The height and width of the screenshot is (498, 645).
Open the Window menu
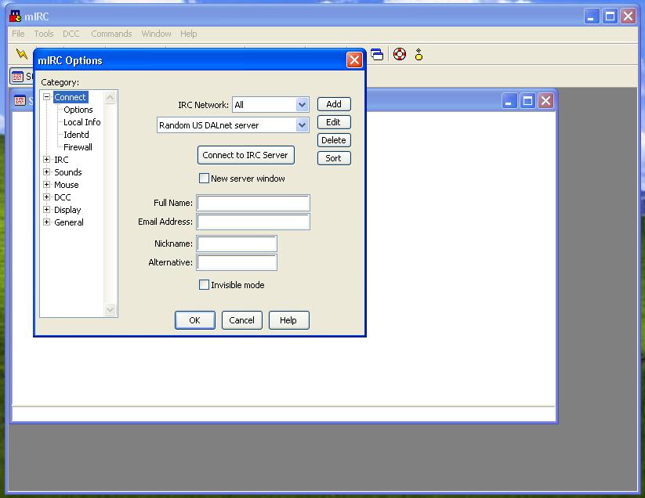pos(156,34)
